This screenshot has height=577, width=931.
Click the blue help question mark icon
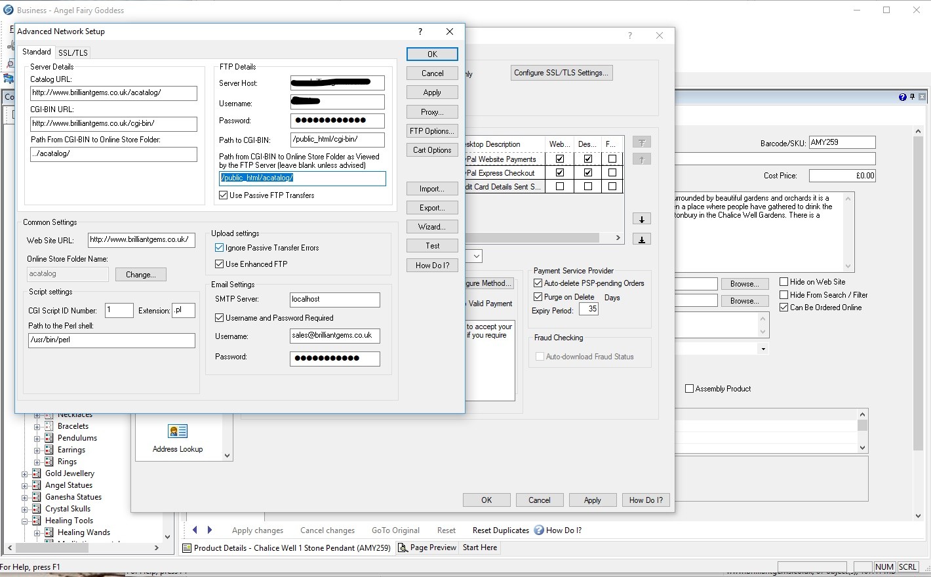coord(902,97)
